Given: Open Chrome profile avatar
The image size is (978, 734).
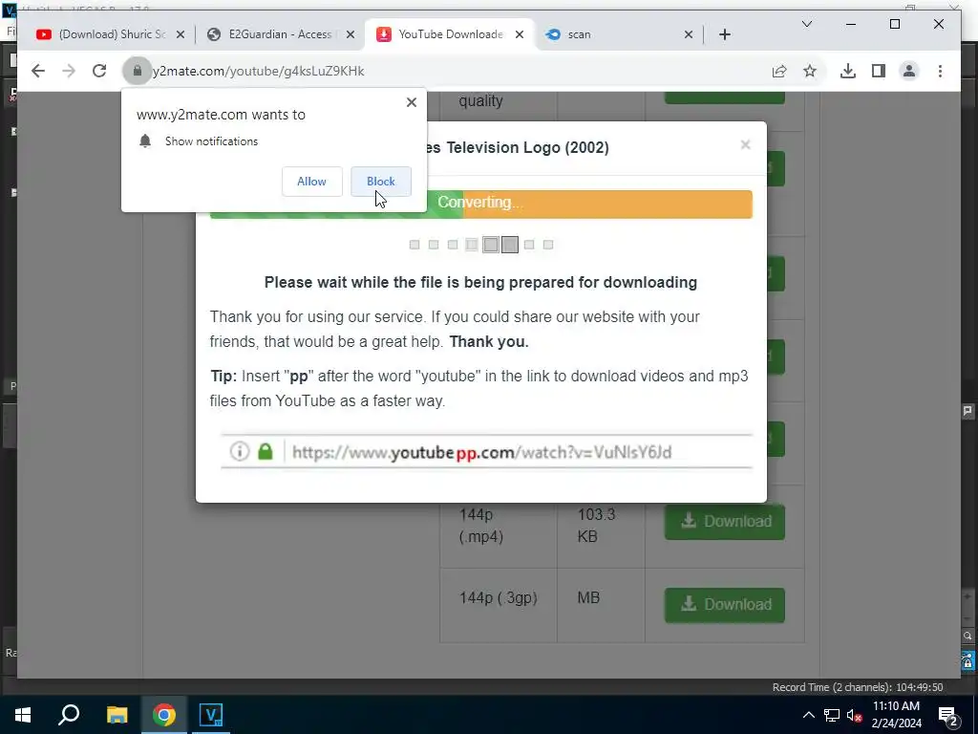Looking at the screenshot, I should [909, 71].
